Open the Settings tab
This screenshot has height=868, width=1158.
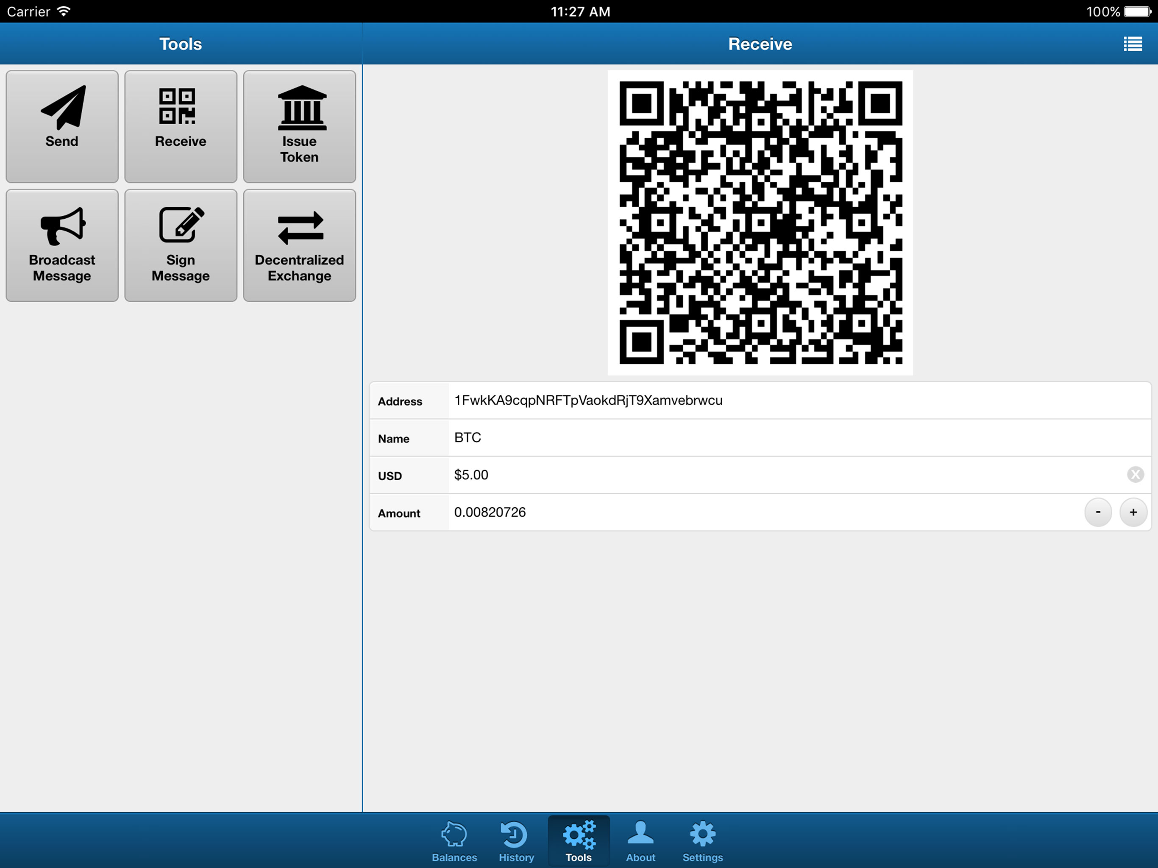pos(702,841)
